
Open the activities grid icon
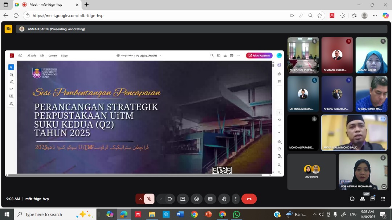pos(383,199)
